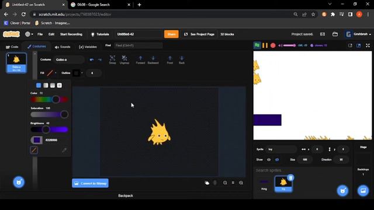This screenshot has height=210, width=374.
Task: Open the Costumes tab
Action: (36, 46)
